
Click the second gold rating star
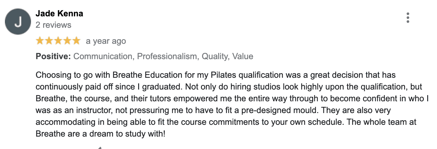click(49, 41)
